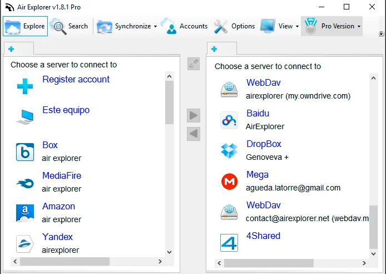This screenshot has width=386, height=274.
Task: Click the blue plus Register account icon
Action: (x=25, y=86)
